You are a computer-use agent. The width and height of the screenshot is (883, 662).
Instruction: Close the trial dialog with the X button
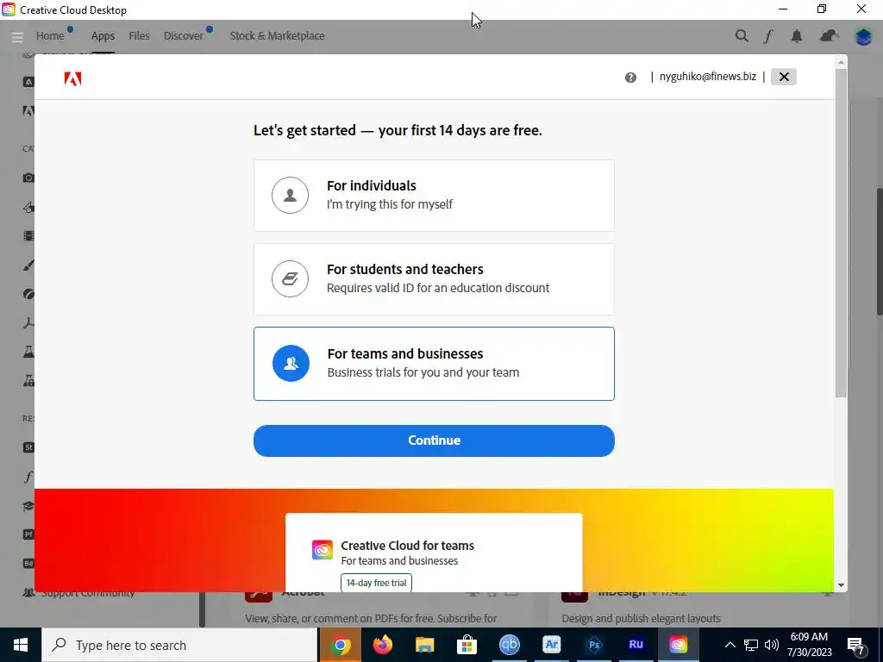point(783,77)
